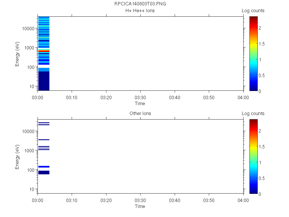This screenshot has width=289, height=217.
Task: Click the 'Energy (eV)' label of top plot
Action: tap(17, 54)
